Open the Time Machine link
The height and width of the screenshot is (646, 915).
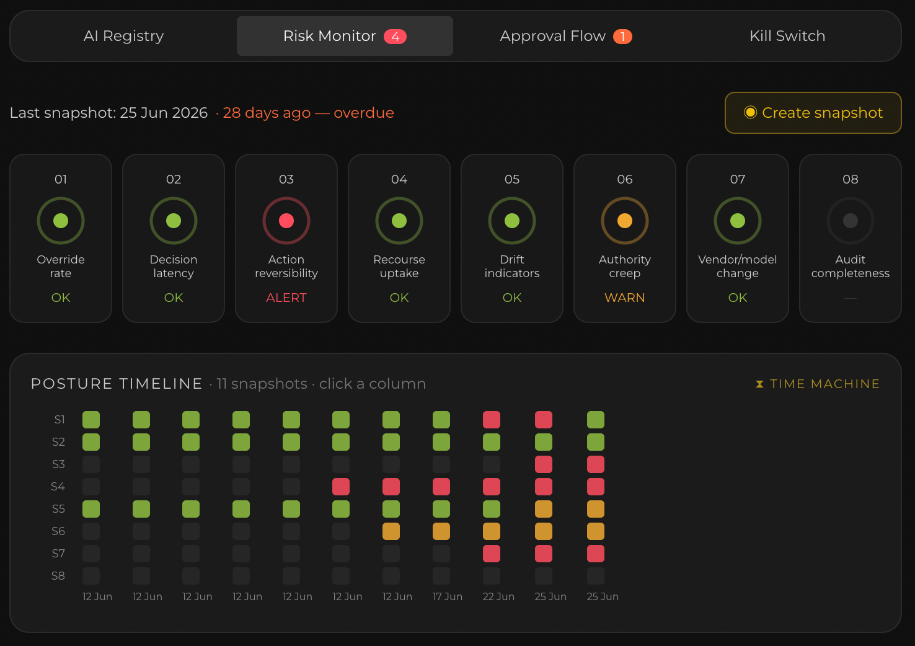click(x=818, y=384)
